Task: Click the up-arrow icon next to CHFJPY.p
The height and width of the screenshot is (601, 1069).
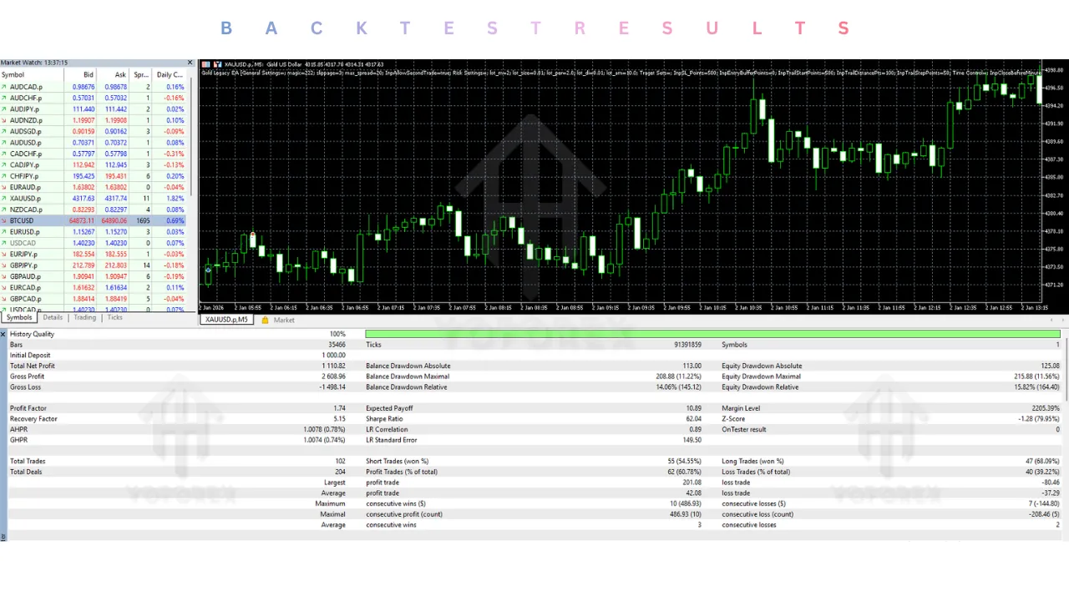Action: tap(4, 176)
